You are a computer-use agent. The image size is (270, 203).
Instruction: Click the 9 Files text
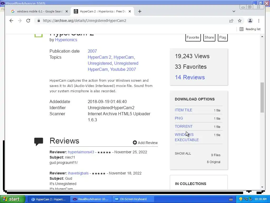[216, 155]
